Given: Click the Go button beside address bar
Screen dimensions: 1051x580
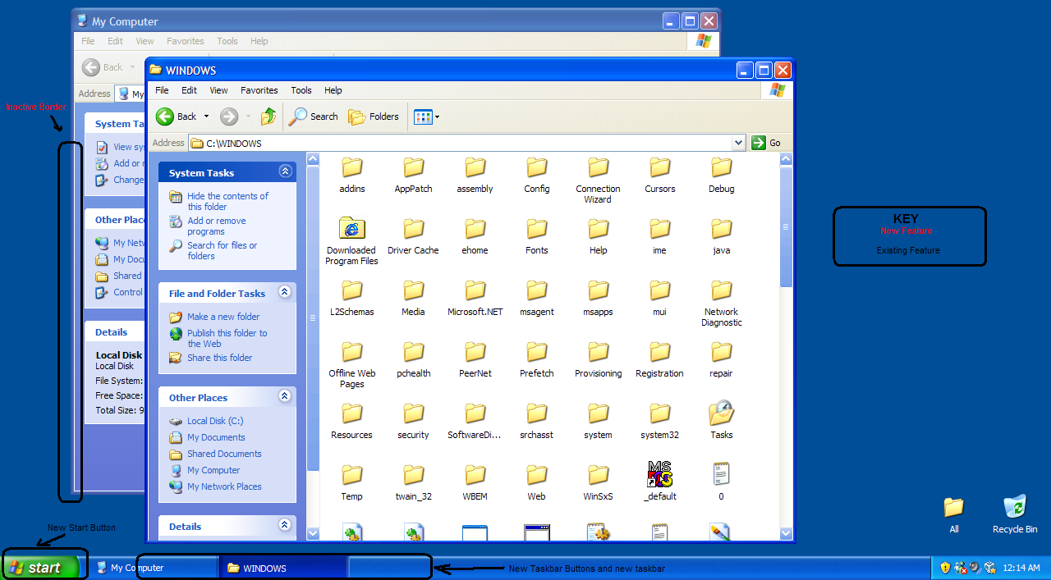Looking at the screenshot, I should [x=766, y=143].
